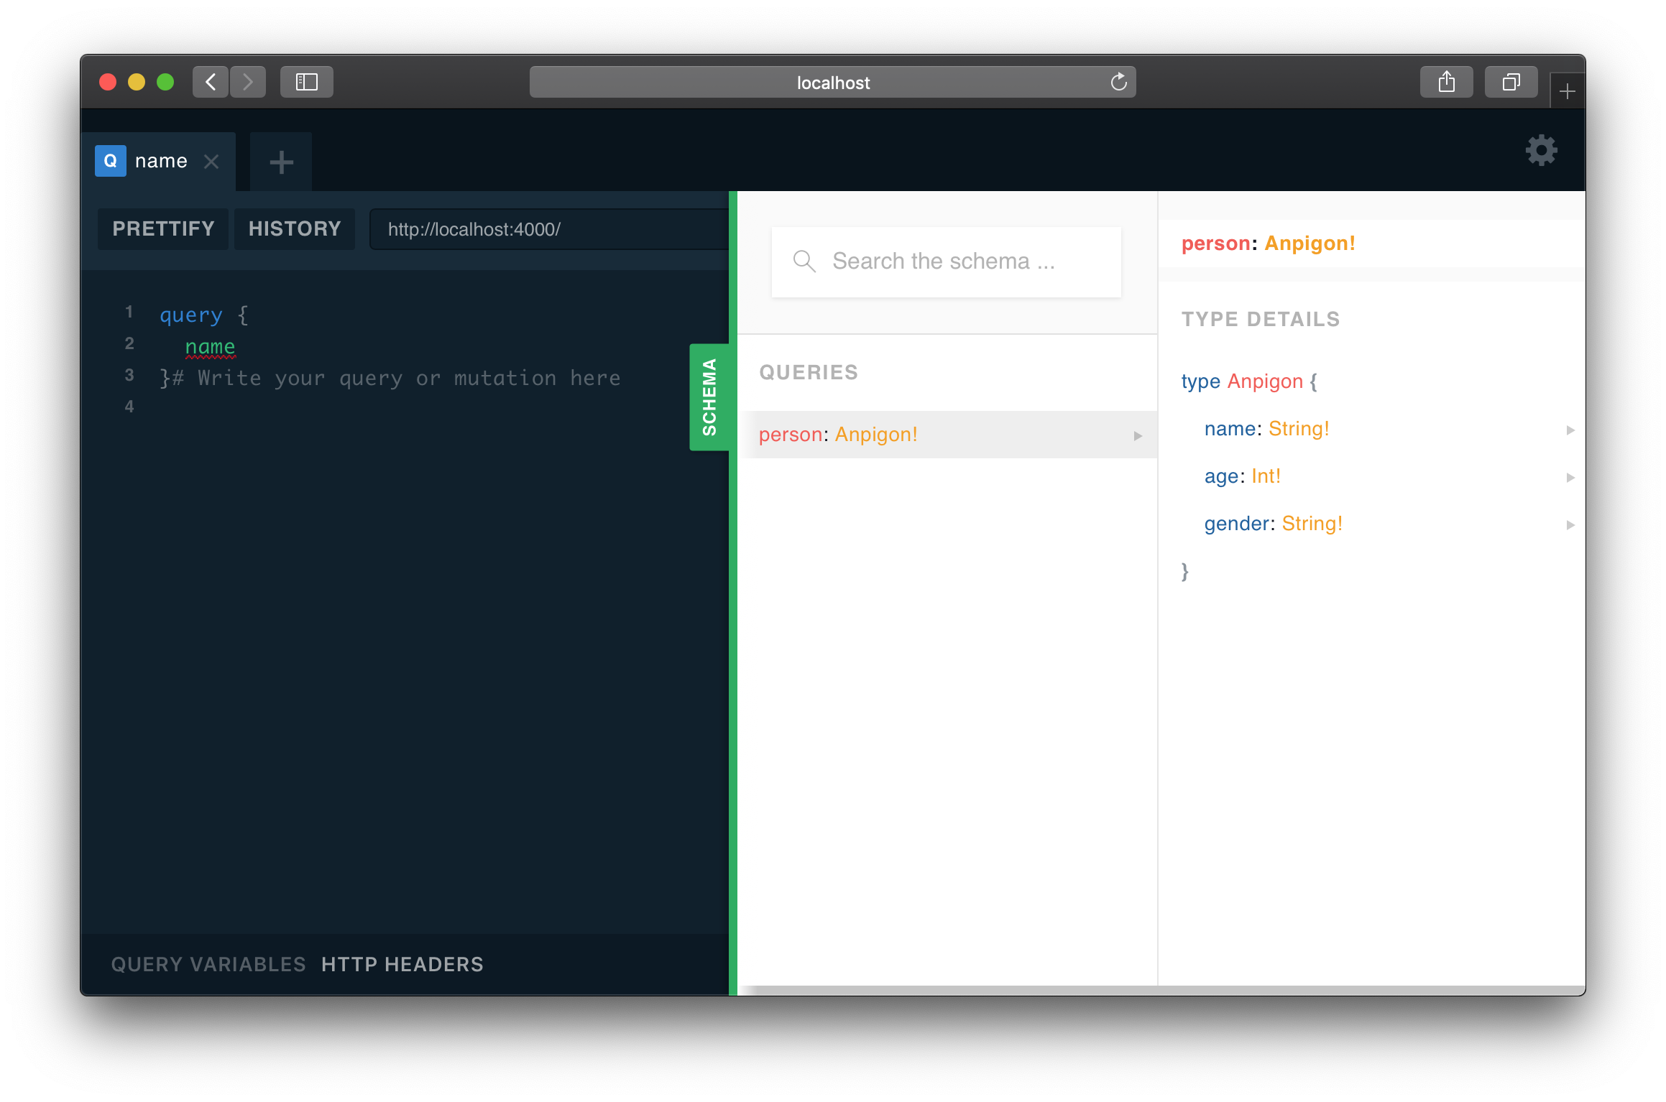Collapse the green SCHEMA side tab
The width and height of the screenshot is (1666, 1102).
point(709,397)
